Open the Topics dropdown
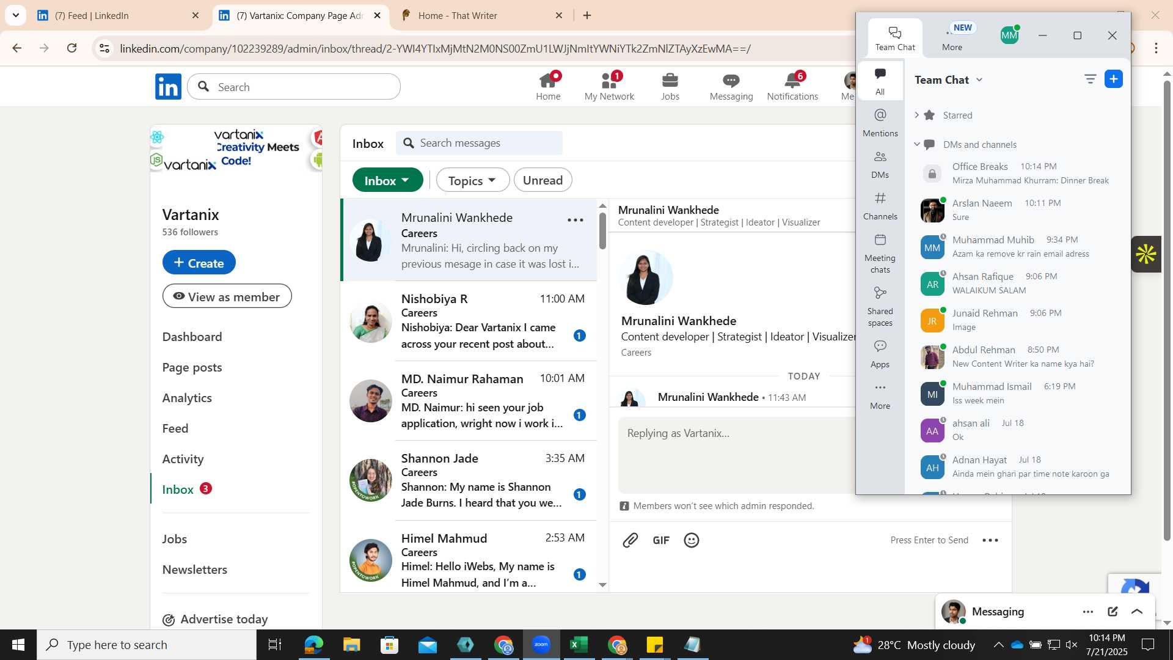Screen dimensions: 1173x660 tap(472, 180)
